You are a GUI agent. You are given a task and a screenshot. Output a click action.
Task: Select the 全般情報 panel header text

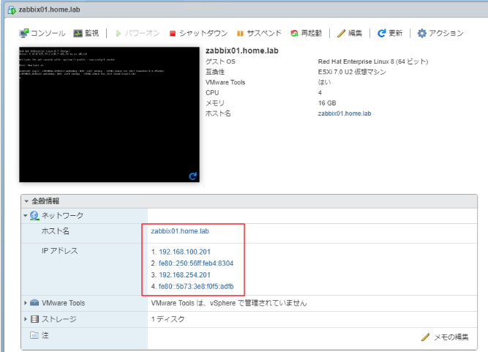coord(45,201)
